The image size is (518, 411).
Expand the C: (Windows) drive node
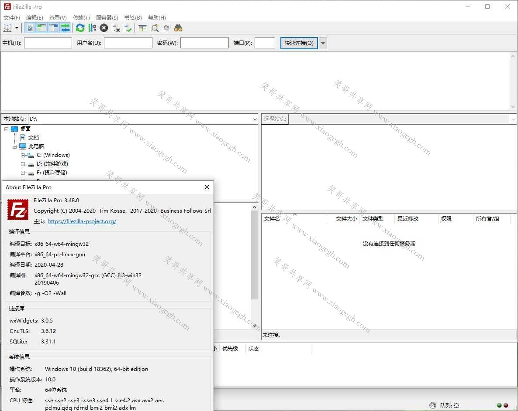[23, 155]
